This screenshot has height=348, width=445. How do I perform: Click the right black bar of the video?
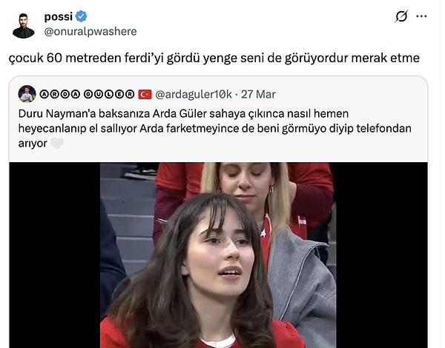tap(382, 255)
